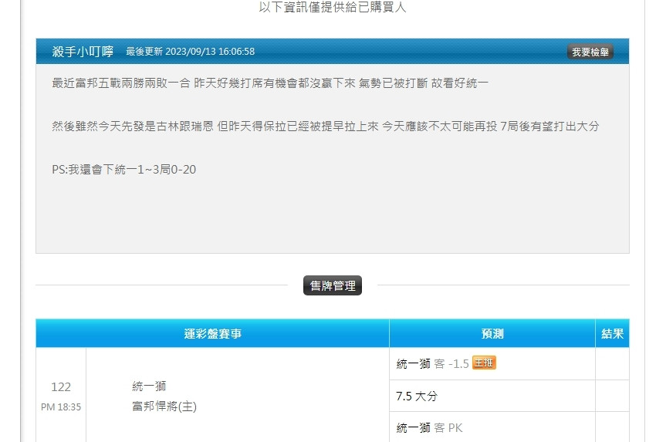Select the 預測 column header
Screen dimensions: 656x442
point(492,333)
